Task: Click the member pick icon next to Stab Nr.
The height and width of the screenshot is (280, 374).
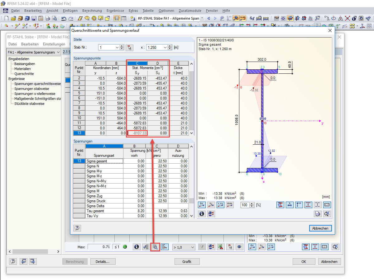Action: click(129, 47)
